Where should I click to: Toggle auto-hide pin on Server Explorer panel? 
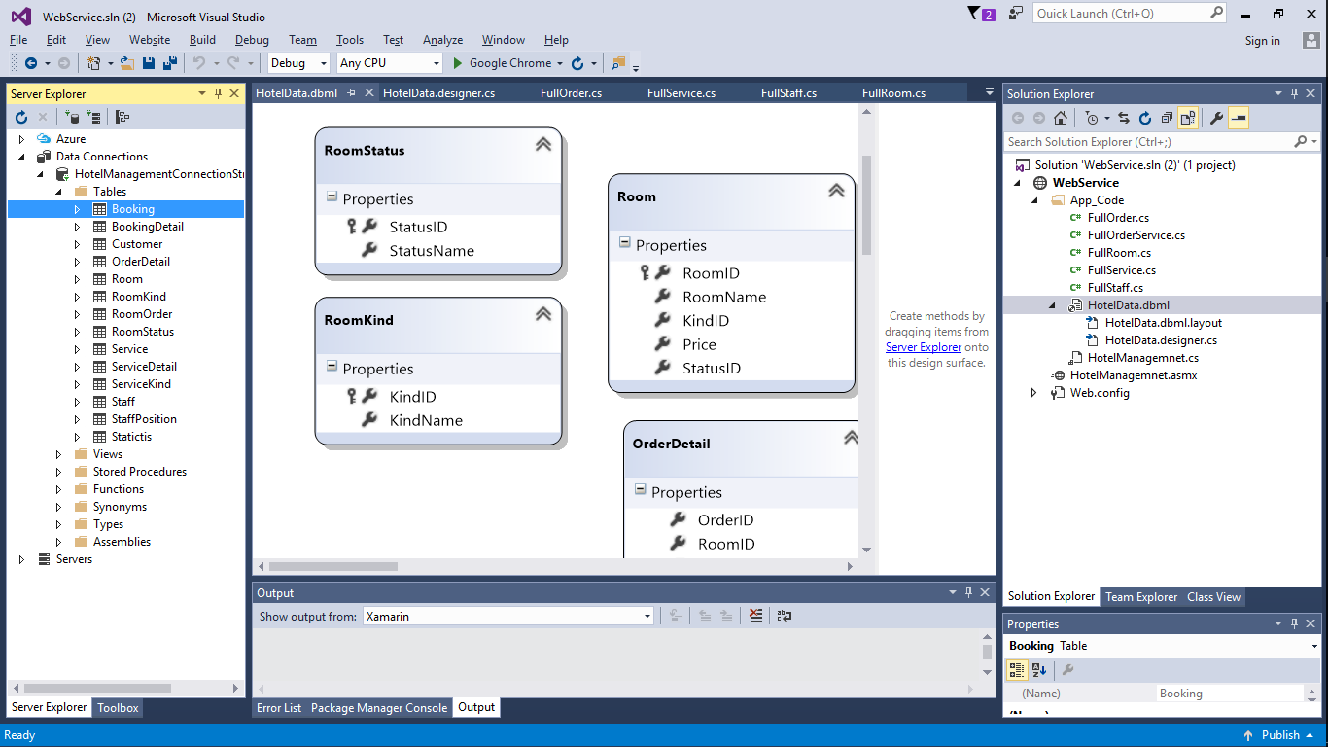[x=219, y=93]
